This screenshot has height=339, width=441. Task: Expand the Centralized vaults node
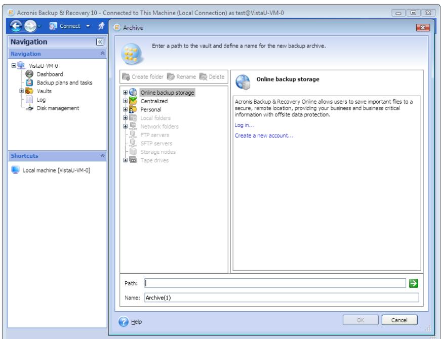click(126, 101)
